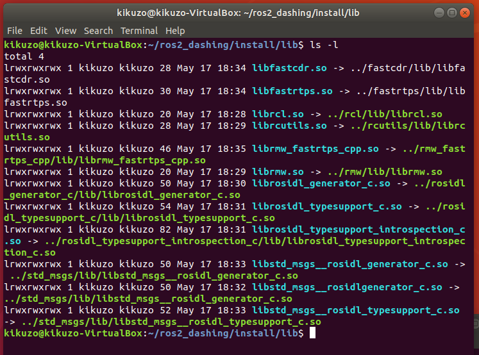
Task: Open the Terminal menu
Action: pos(139,31)
